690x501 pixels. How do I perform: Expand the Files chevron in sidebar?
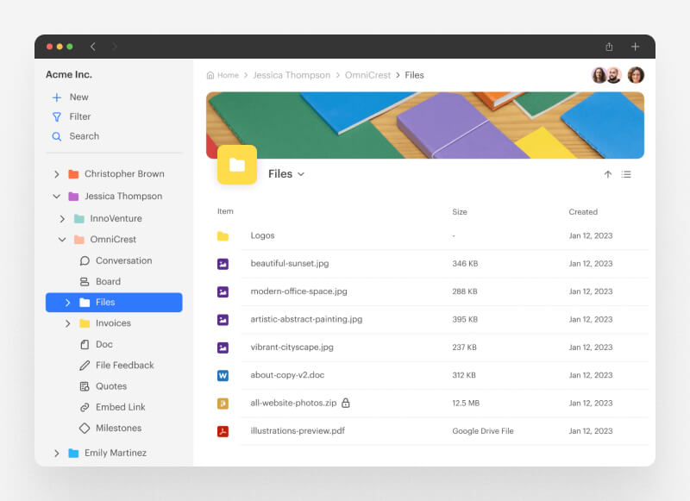[x=67, y=303]
